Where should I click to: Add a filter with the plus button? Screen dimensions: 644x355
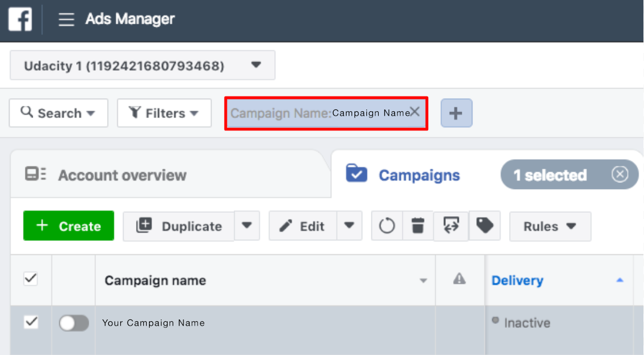pyautogui.click(x=456, y=113)
